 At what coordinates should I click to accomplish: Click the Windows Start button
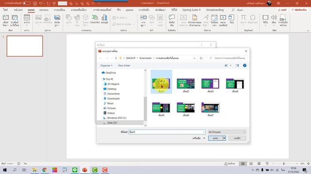[x=5, y=170]
